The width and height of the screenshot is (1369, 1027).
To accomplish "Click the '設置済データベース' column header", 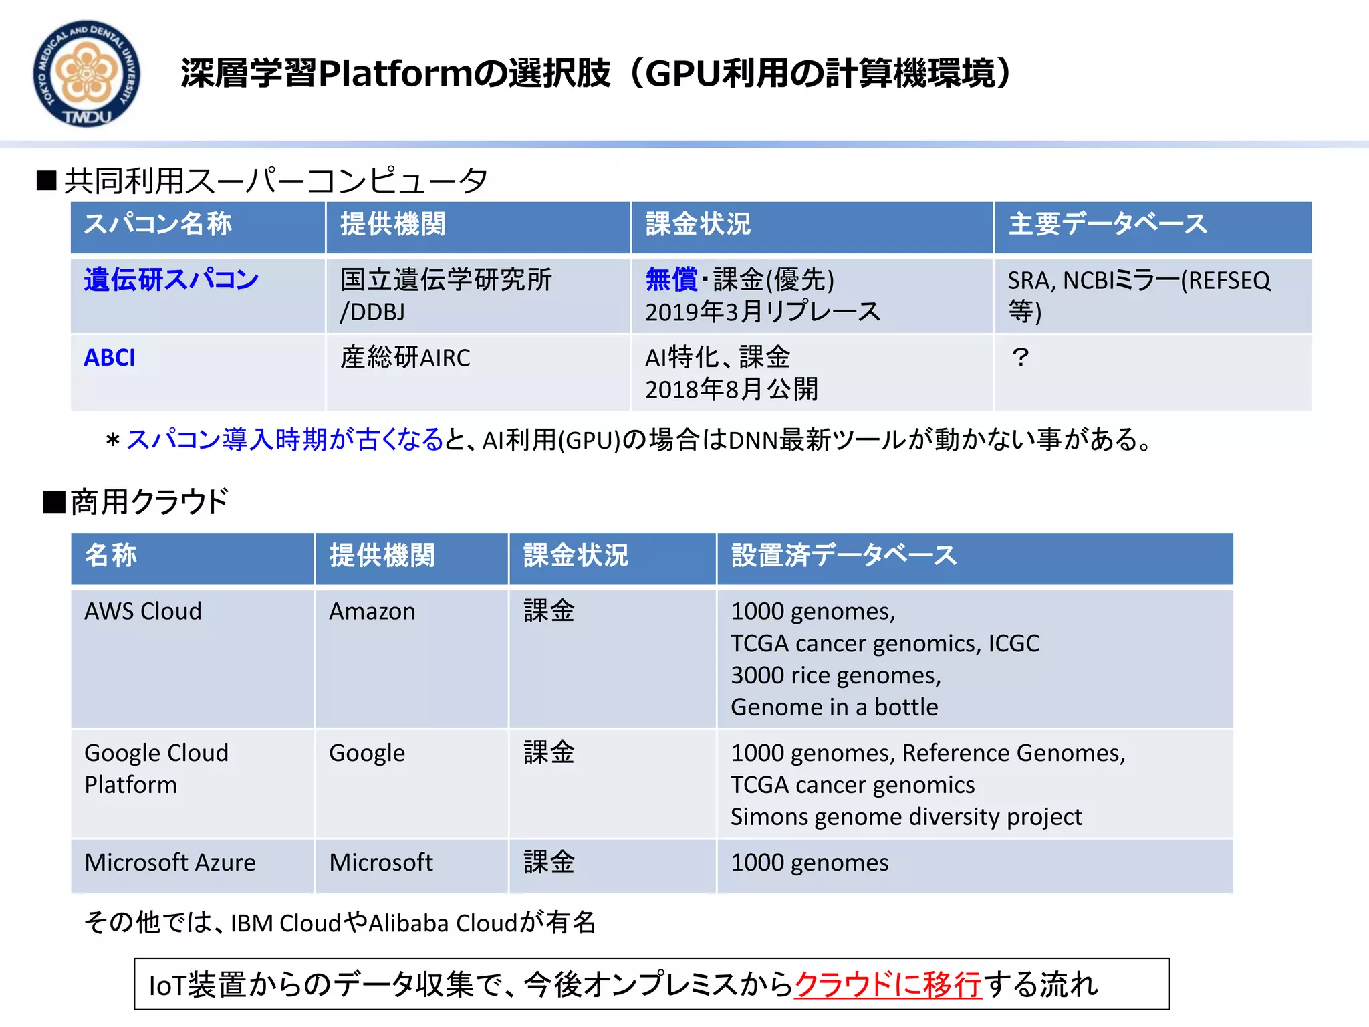I will pos(975,558).
